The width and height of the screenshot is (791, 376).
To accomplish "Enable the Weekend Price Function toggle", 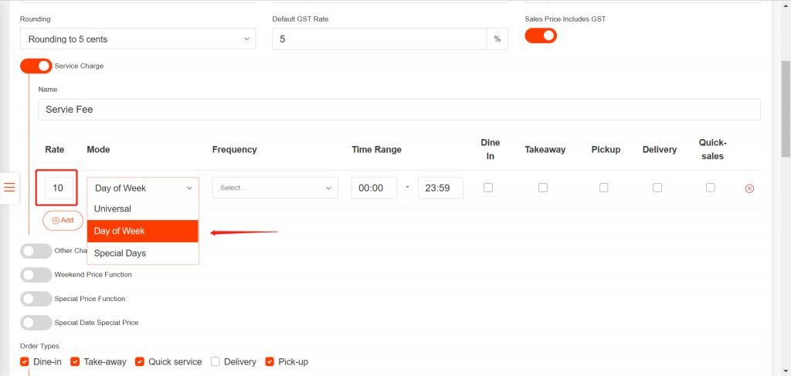I will [36, 275].
